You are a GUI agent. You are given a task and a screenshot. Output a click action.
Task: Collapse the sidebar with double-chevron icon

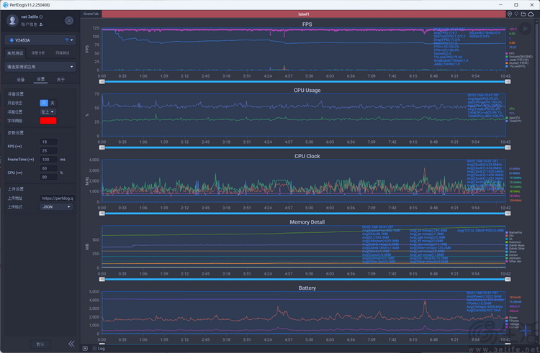pos(71,344)
